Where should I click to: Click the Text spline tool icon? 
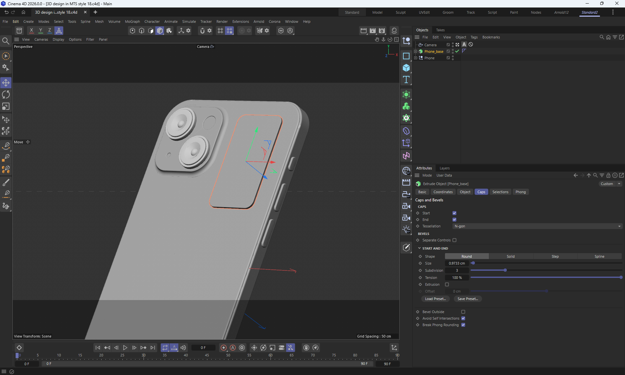pos(406,80)
